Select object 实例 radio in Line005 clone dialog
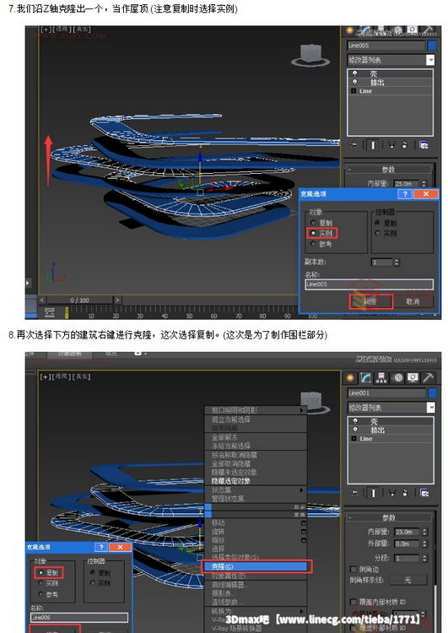Viewport: 448px width, 633px height. point(313,233)
